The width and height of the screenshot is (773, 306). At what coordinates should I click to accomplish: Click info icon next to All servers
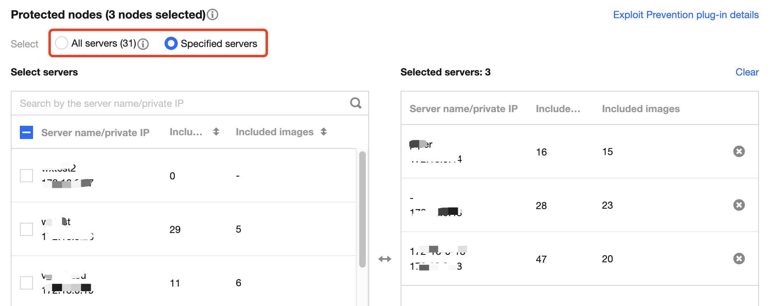click(143, 44)
